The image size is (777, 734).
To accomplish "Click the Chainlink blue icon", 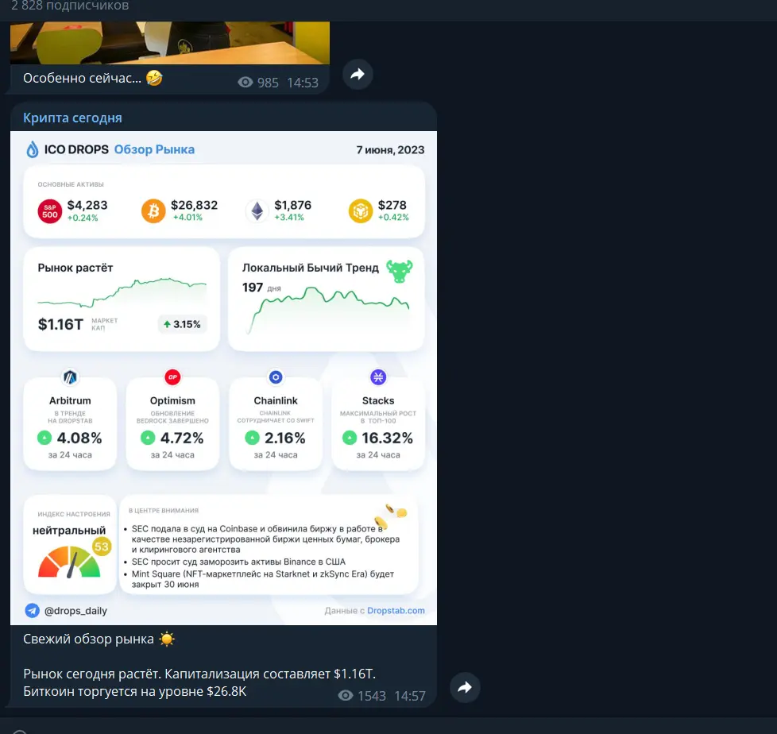I will [x=276, y=377].
